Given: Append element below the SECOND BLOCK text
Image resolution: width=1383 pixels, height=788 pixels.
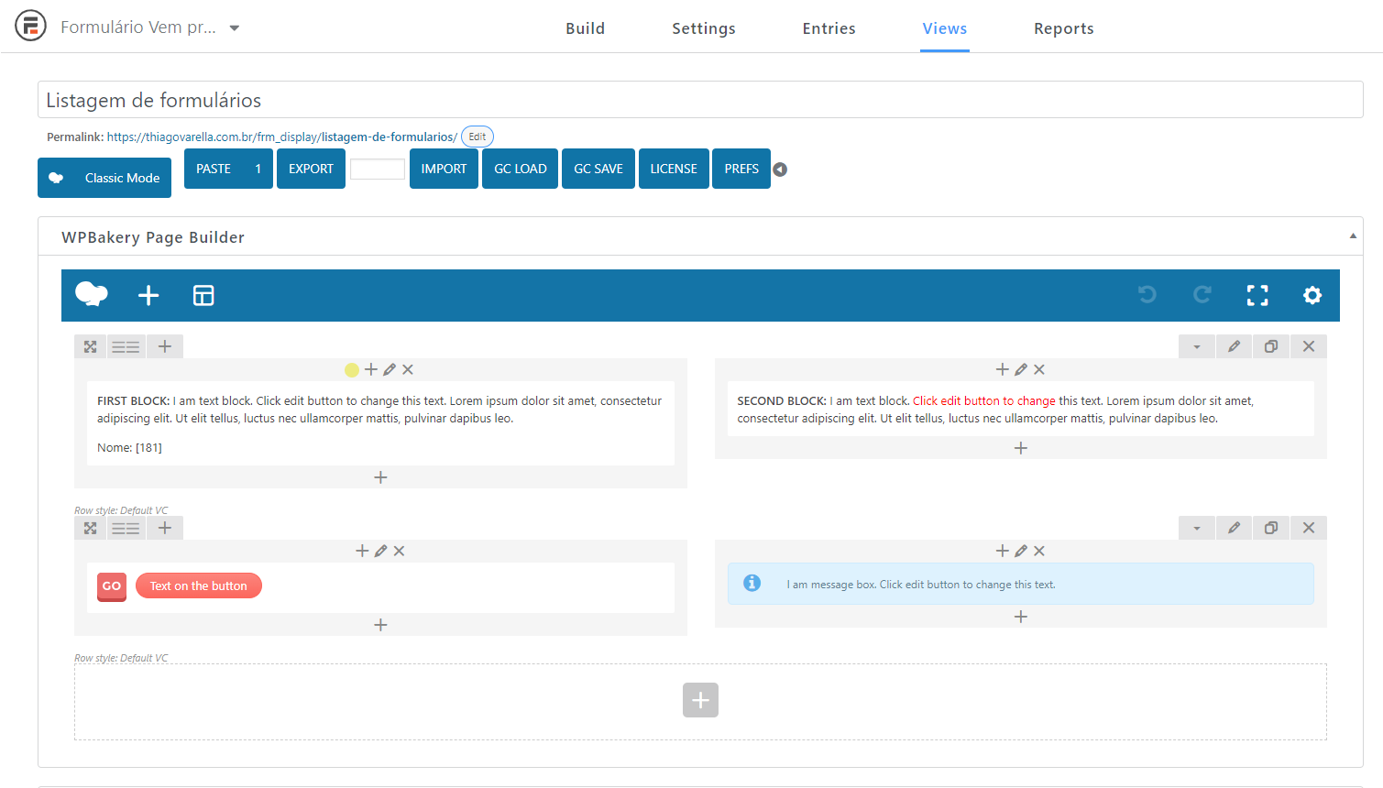Looking at the screenshot, I should 1021,448.
